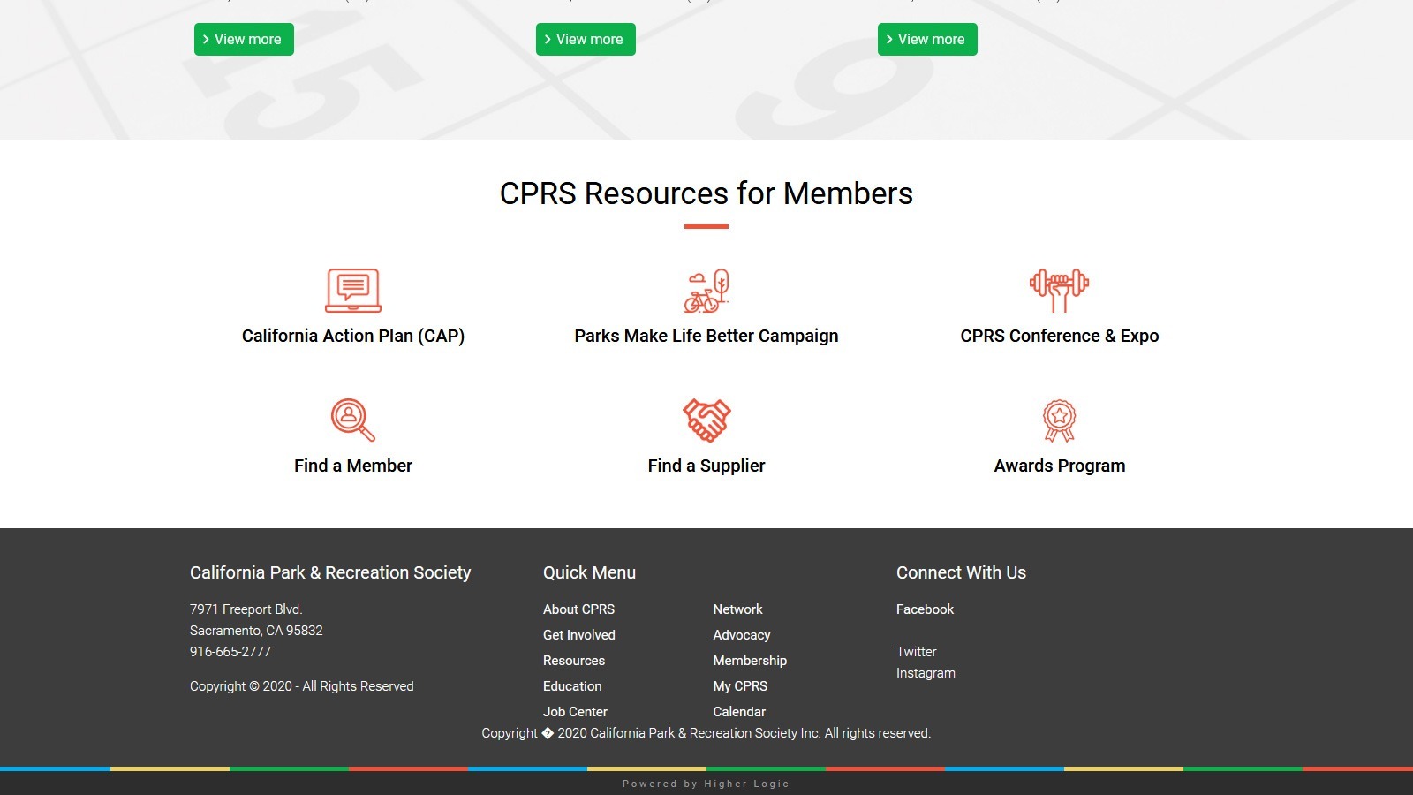Click the Find a Member magnifier icon
This screenshot has width=1413, height=795.
pyautogui.click(x=353, y=420)
